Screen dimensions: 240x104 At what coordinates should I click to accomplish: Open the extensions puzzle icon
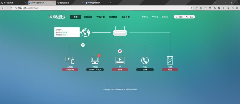pyautogui.click(x=232, y=8)
